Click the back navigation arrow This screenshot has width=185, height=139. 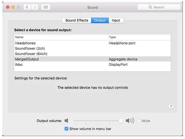point(27,7)
